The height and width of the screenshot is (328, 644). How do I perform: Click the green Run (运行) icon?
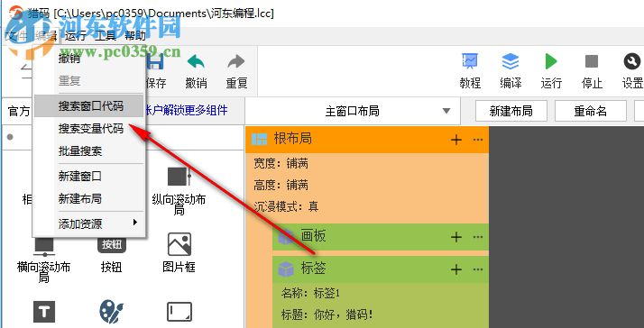pyautogui.click(x=551, y=61)
